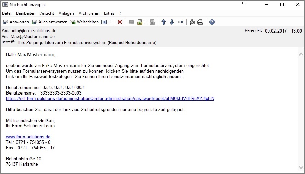Open print preview icon
This screenshot has height=174, width=305.
tap(192, 22)
